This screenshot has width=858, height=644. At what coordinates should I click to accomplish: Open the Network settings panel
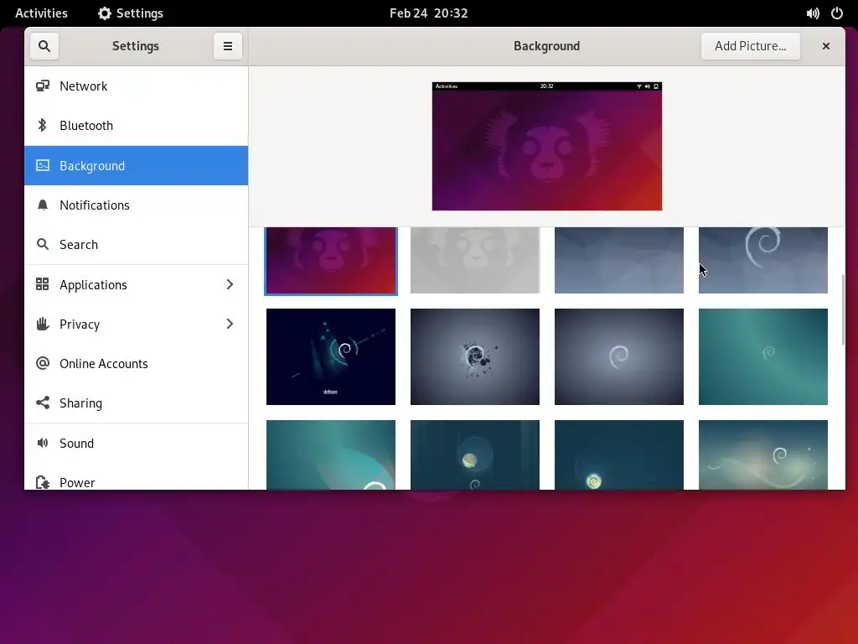137,86
